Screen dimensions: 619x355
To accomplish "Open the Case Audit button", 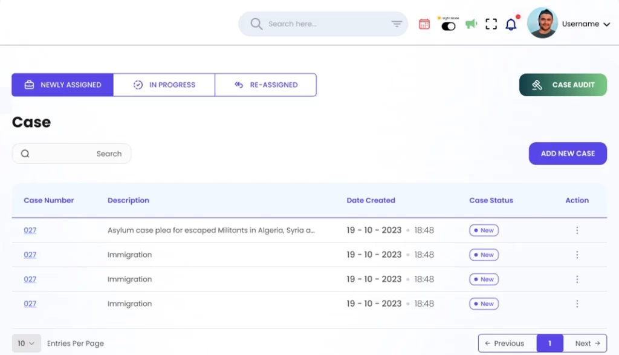I will point(563,85).
